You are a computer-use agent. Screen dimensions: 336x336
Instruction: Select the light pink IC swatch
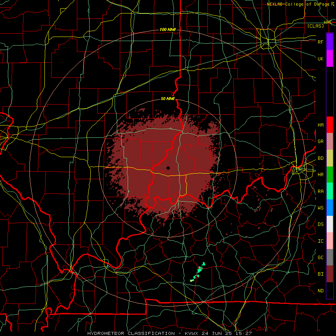tap(330, 241)
